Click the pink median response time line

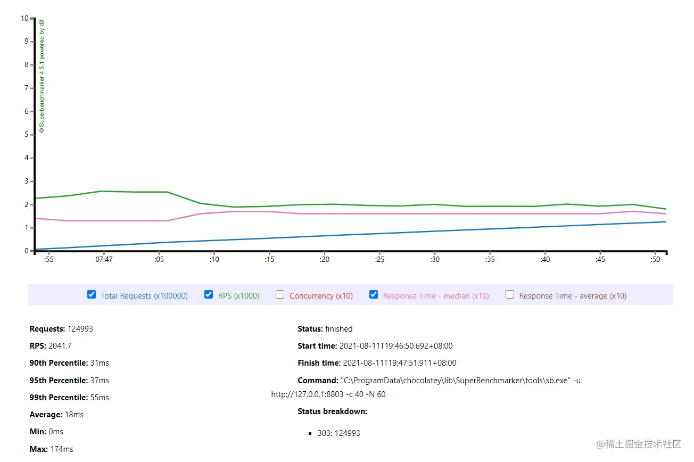[351, 214]
